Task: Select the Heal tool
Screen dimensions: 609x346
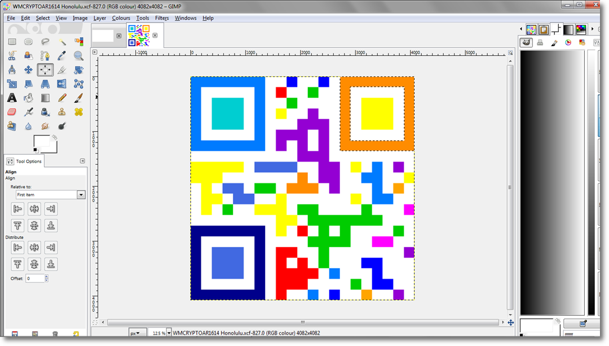Action: 79,112
